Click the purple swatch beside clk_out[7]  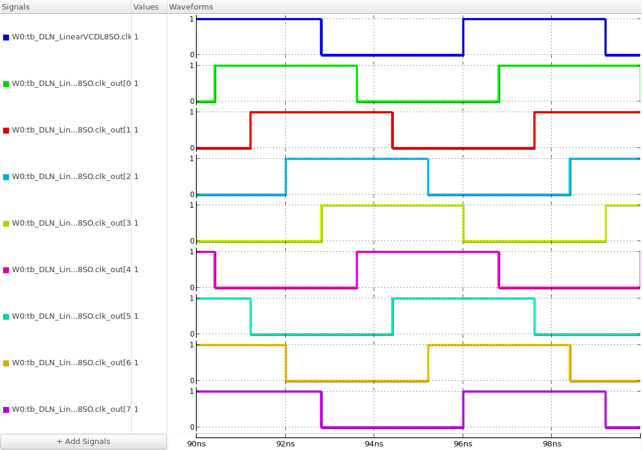(x=6, y=409)
